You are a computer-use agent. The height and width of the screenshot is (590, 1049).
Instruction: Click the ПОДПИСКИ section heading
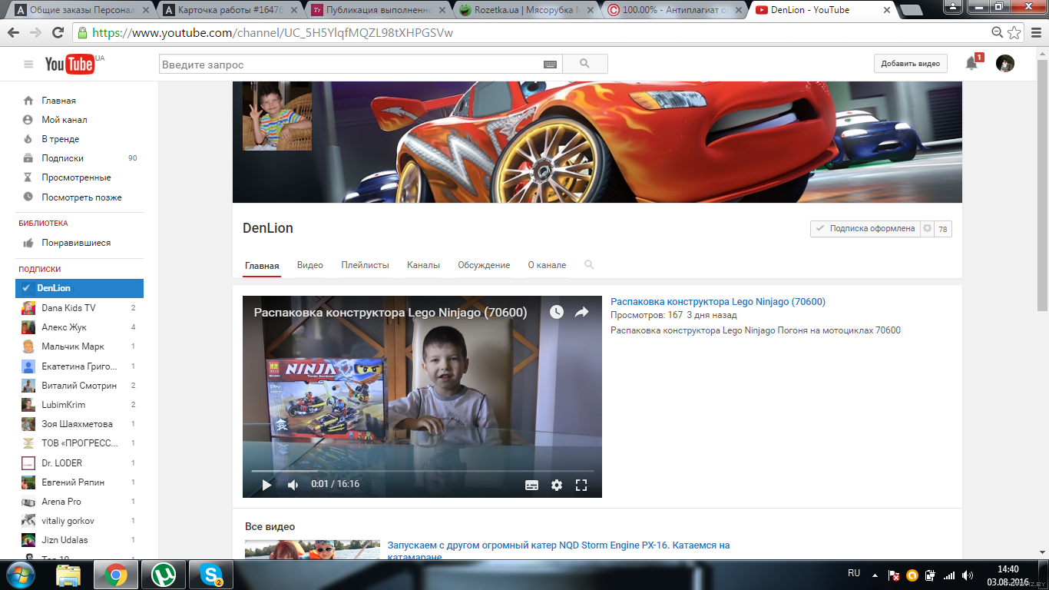tap(40, 270)
